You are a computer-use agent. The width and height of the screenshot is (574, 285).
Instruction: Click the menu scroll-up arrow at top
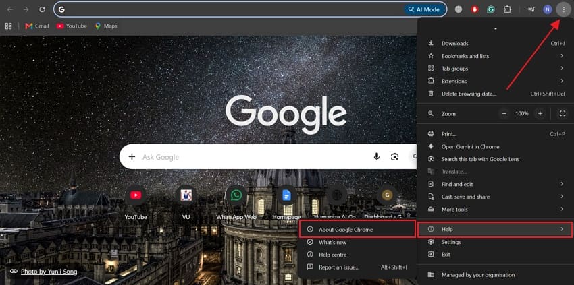[496, 28]
